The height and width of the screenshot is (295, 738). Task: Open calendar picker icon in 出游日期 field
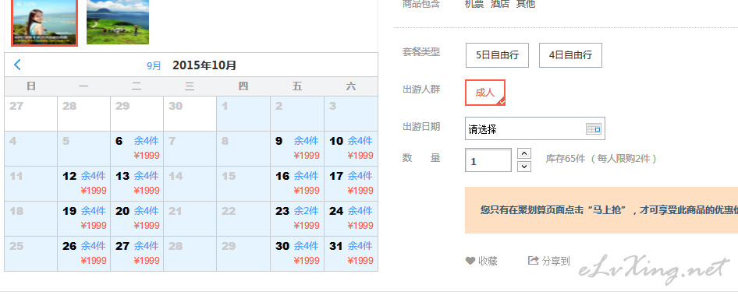(x=594, y=128)
